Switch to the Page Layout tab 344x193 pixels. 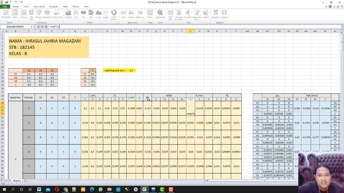(x=39, y=6)
